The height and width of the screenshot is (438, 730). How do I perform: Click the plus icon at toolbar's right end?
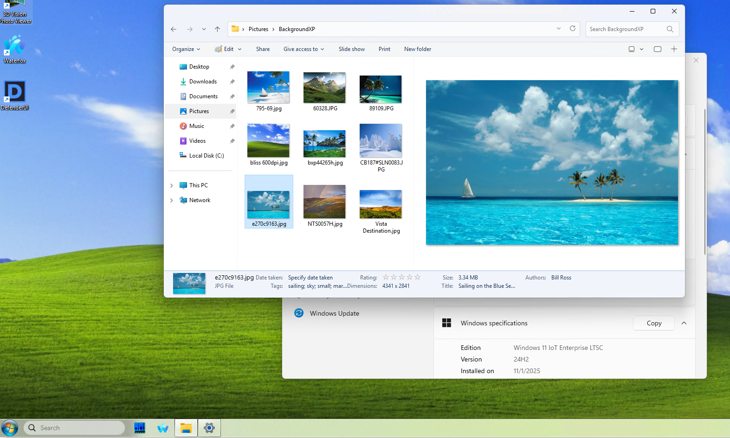click(x=674, y=49)
